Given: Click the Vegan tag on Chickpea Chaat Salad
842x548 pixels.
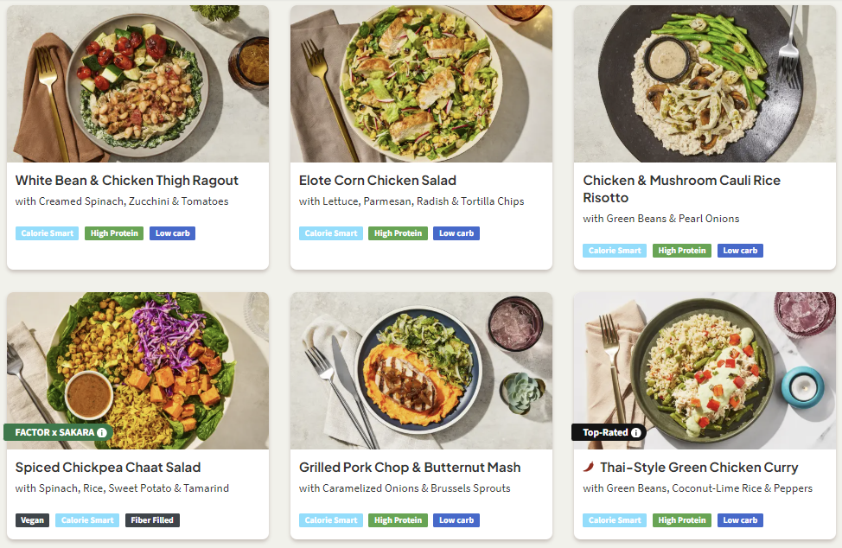Looking at the screenshot, I should [x=32, y=520].
